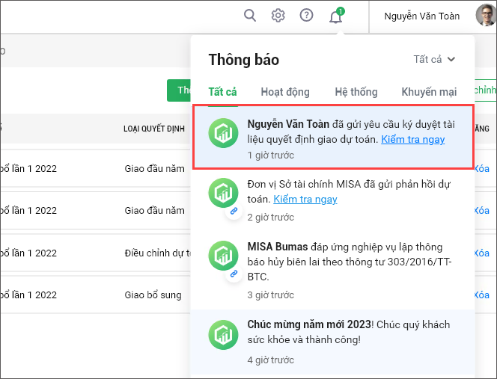Click Kiểm tra ngay in Sở tài chính notification
This screenshot has width=497, height=379.
point(305,199)
